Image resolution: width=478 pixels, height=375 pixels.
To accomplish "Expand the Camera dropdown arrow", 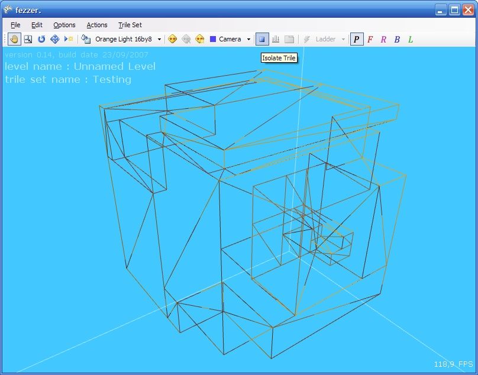I will pyautogui.click(x=248, y=40).
